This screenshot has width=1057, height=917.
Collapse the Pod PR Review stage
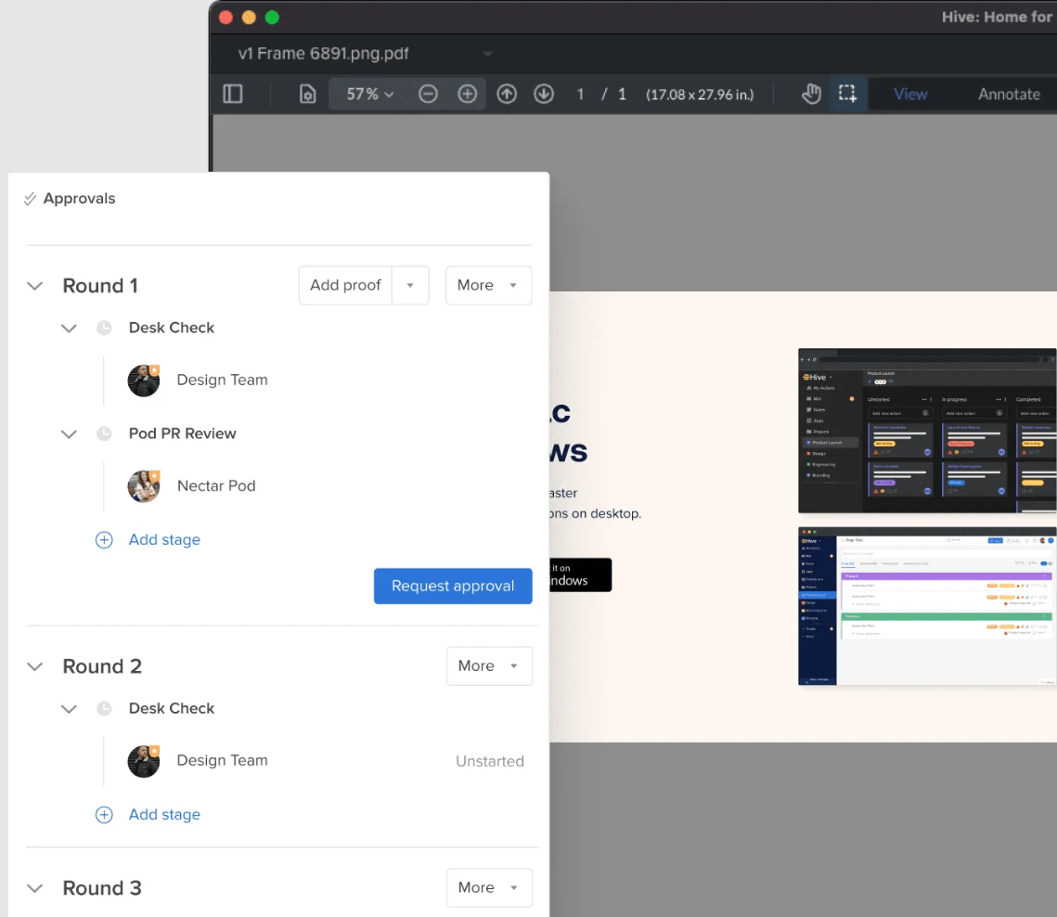[x=69, y=434]
